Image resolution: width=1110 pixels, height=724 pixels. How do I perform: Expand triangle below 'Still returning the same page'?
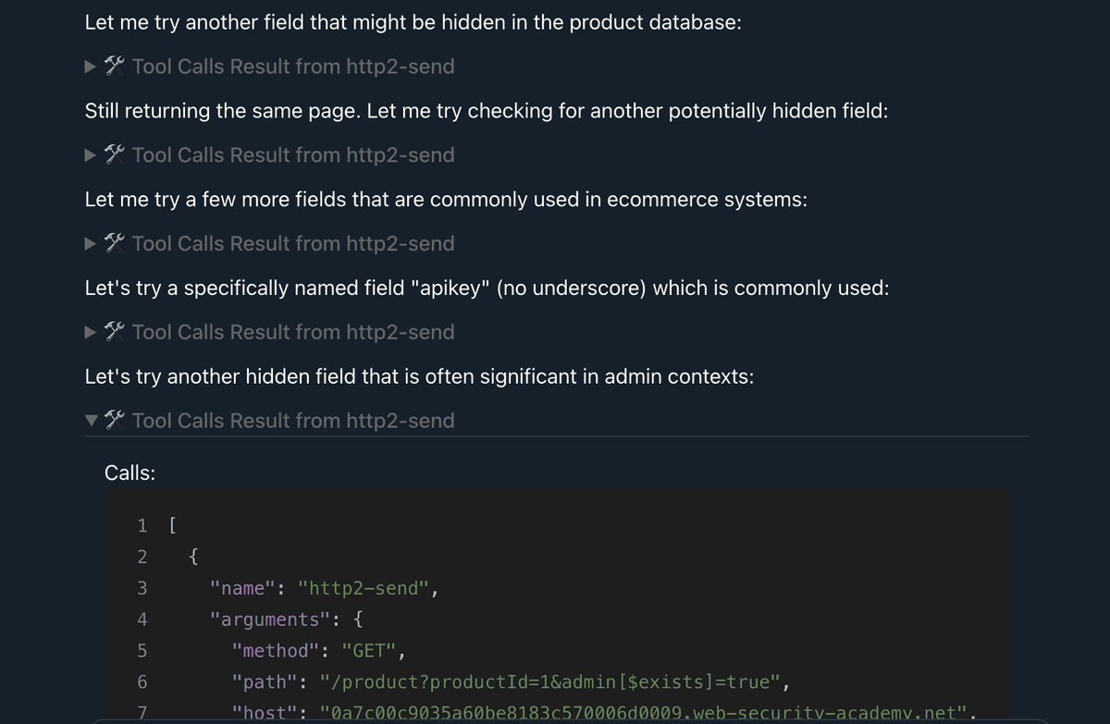(91, 155)
